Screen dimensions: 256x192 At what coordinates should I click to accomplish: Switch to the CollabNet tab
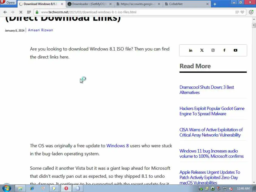click(x=187, y=4)
